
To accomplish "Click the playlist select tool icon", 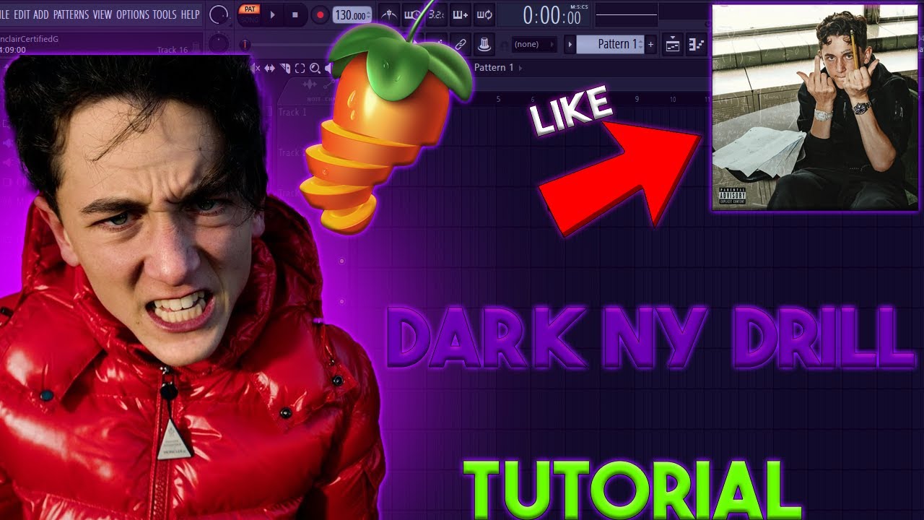I will pos(300,68).
